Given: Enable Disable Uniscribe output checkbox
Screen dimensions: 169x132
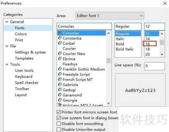Looking at the screenshot, I should point(58,129).
